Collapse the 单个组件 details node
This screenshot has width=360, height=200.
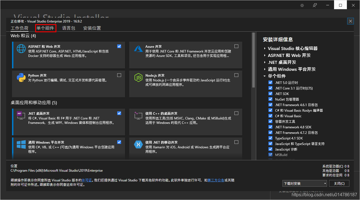click(265, 76)
